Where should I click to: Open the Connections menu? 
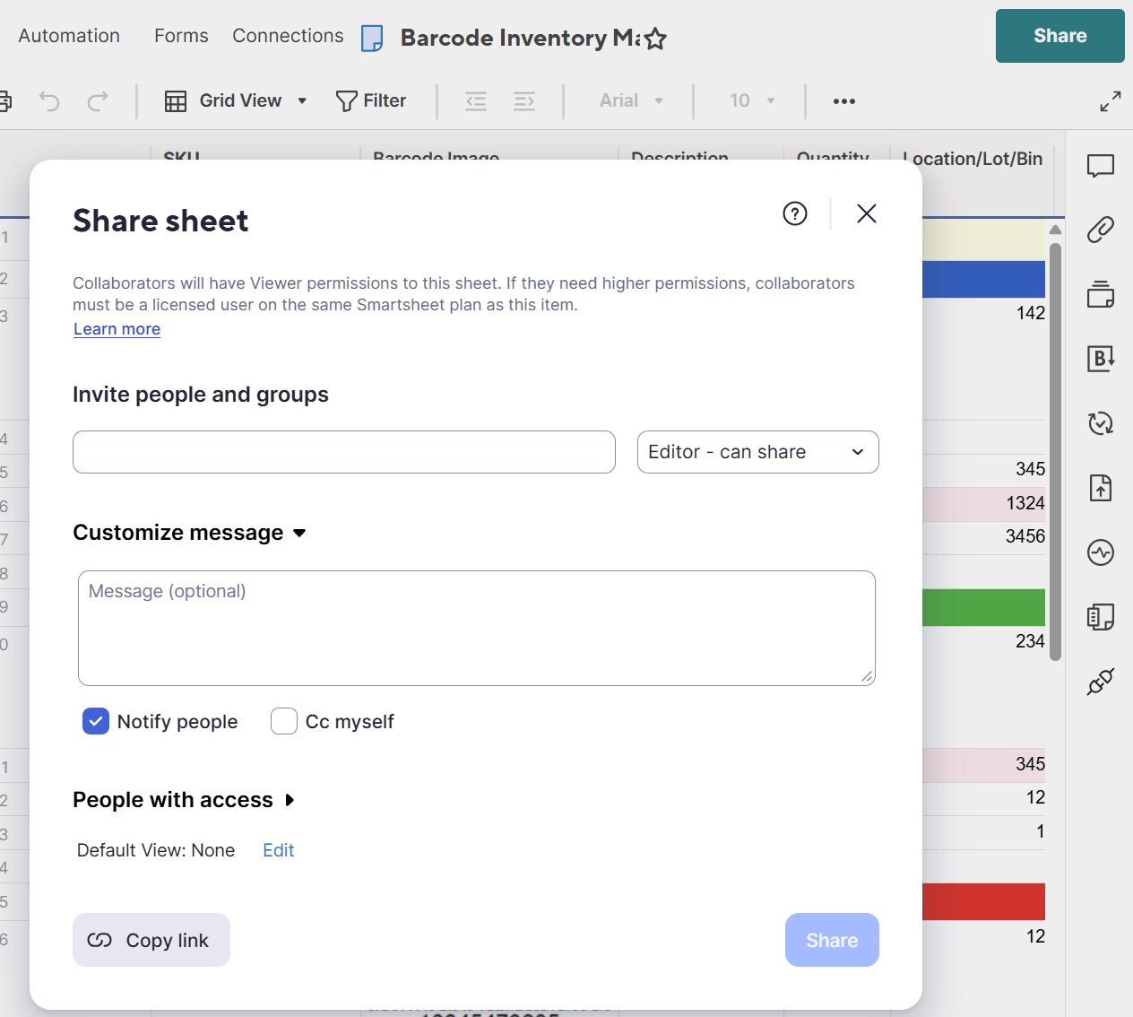click(x=288, y=36)
